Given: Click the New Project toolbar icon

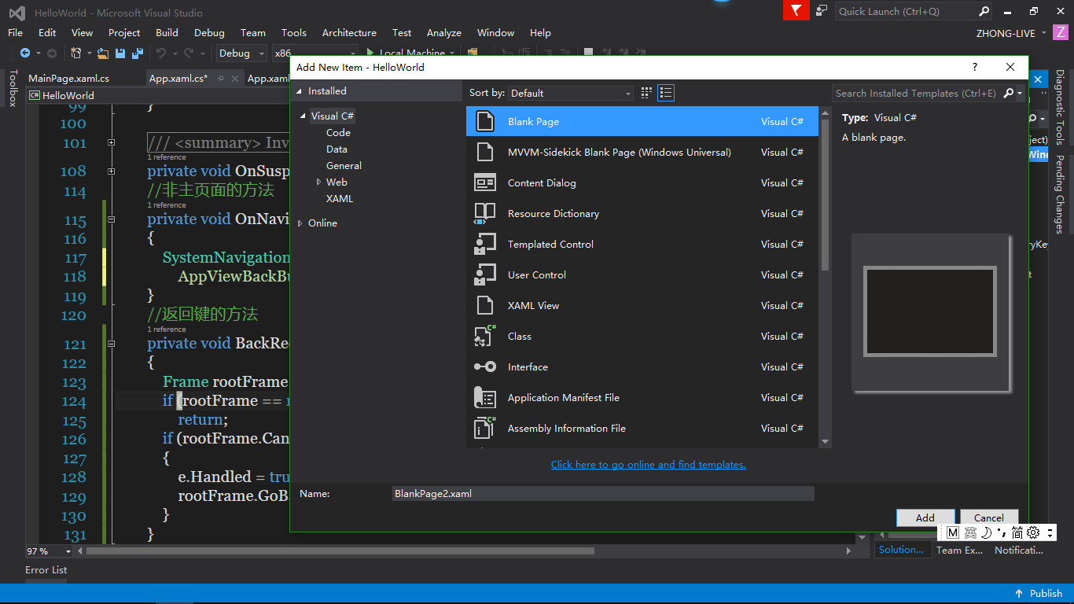Looking at the screenshot, I should pos(76,53).
